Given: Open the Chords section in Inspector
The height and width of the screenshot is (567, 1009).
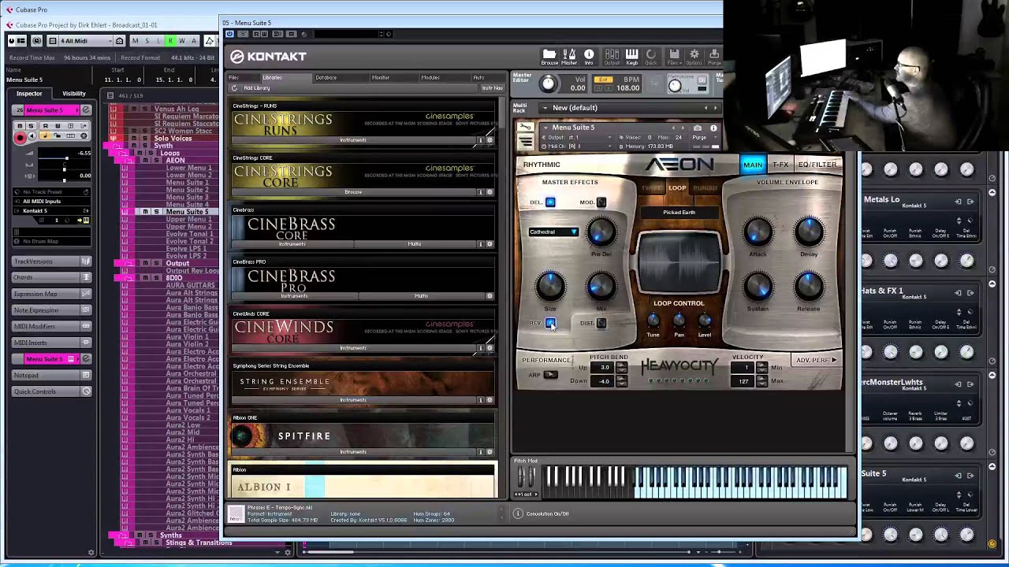Looking at the screenshot, I should tap(52, 277).
